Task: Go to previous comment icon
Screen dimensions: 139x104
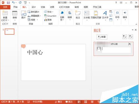Action: tap(125, 37)
